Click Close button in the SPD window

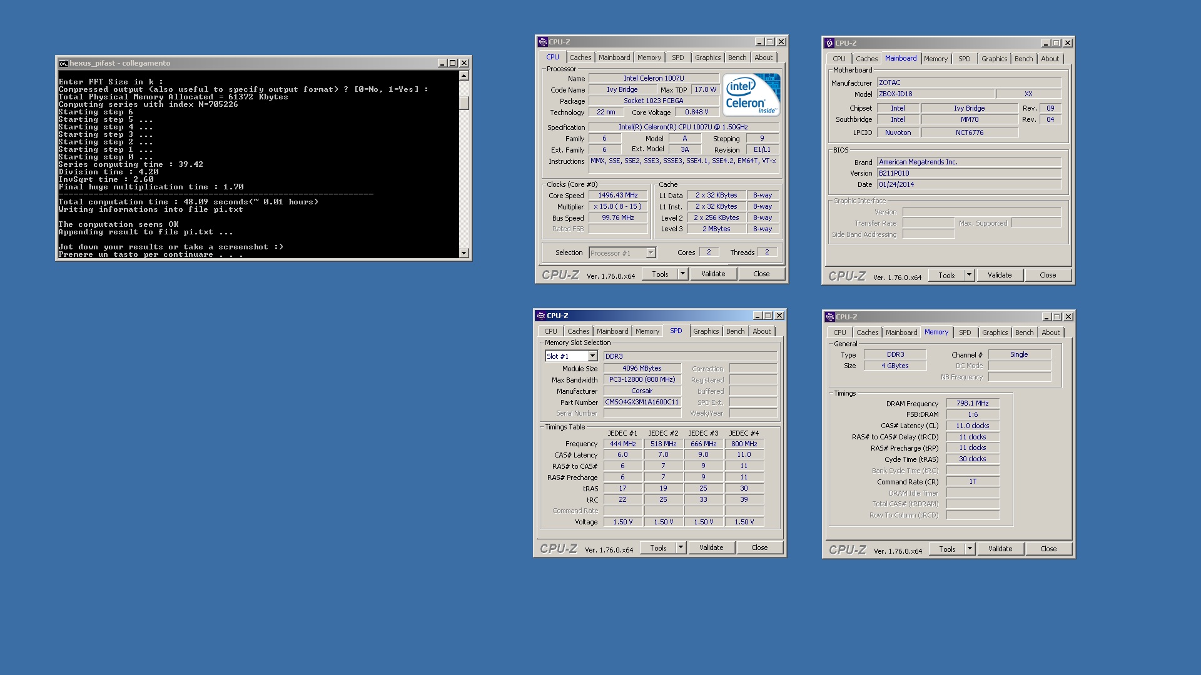point(759,547)
